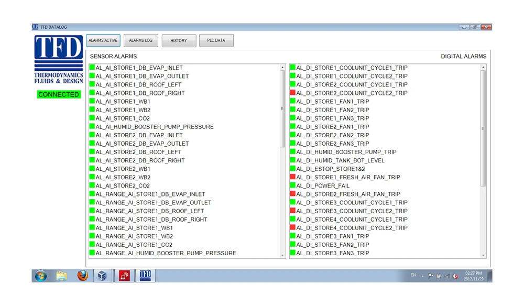Image resolution: width=524 pixels, height=306 pixels.
Task: Click green indicator for AL_AI_STORE1_DB_EVAP_INLET
Action: pyautogui.click(x=92, y=68)
